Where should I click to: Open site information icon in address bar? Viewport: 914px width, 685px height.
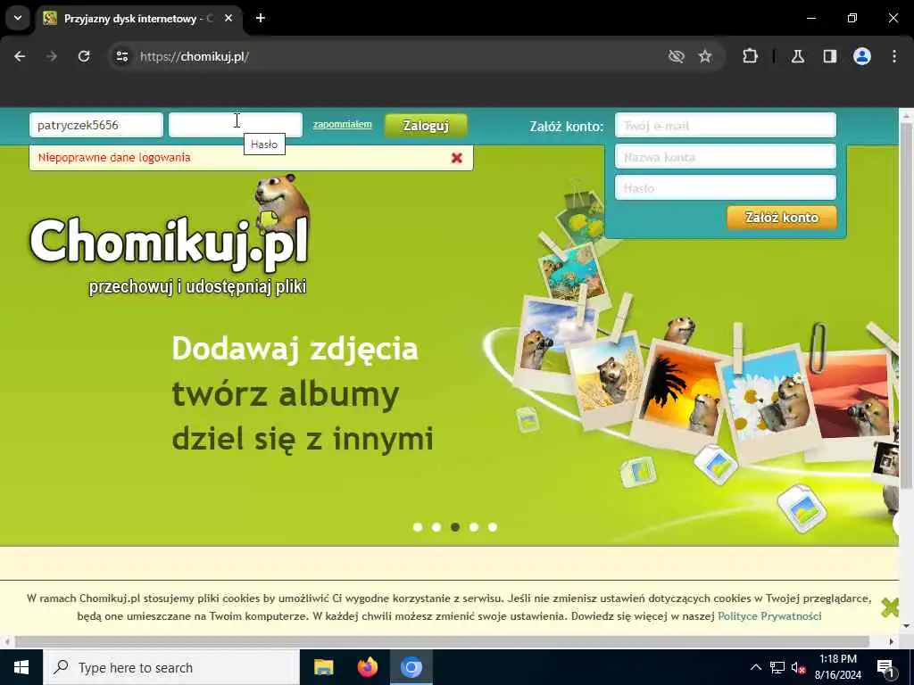click(x=121, y=56)
